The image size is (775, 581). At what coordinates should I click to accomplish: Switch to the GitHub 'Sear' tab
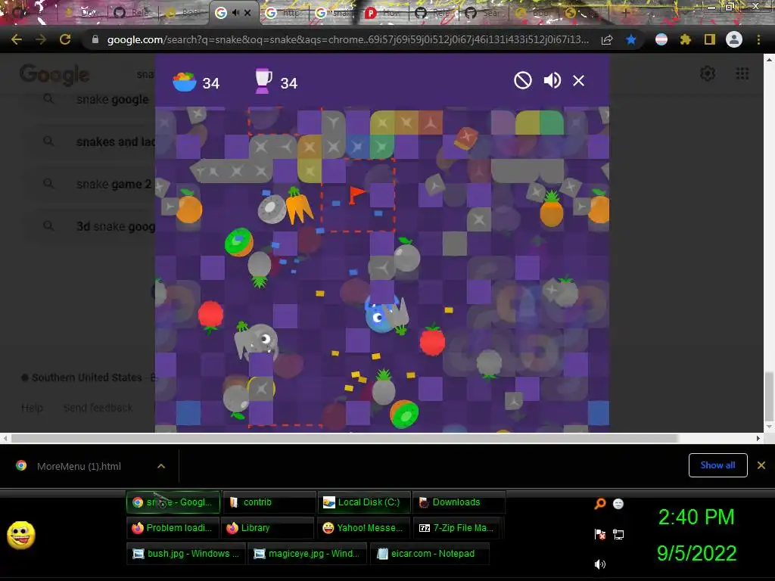tap(483, 13)
